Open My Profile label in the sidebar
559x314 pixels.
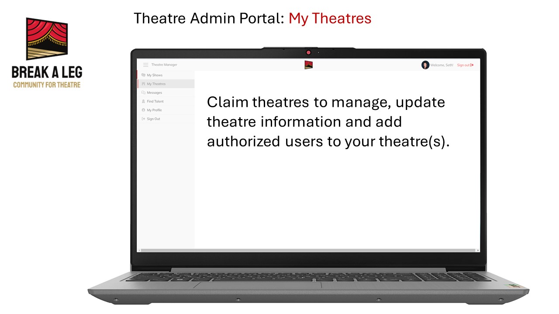(x=155, y=110)
